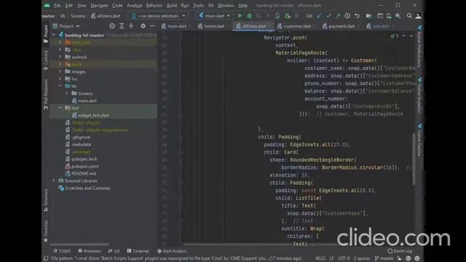
Task: Switch to the main.dart editor tab
Action: point(174,26)
